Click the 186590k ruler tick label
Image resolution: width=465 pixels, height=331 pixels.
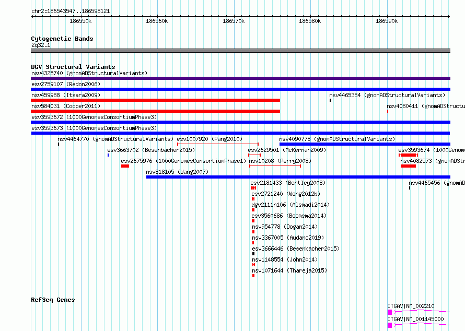coord(387,21)
